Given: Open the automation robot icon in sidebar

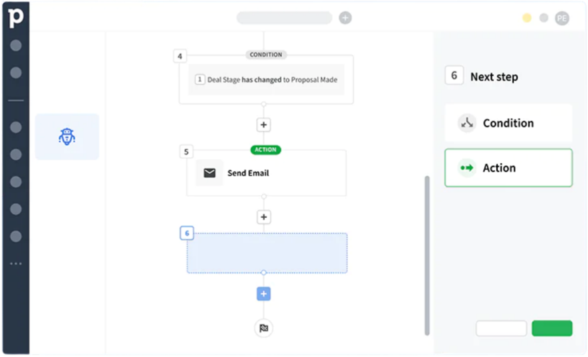Looking at the screenshot, I should click(x=67, y=136).
